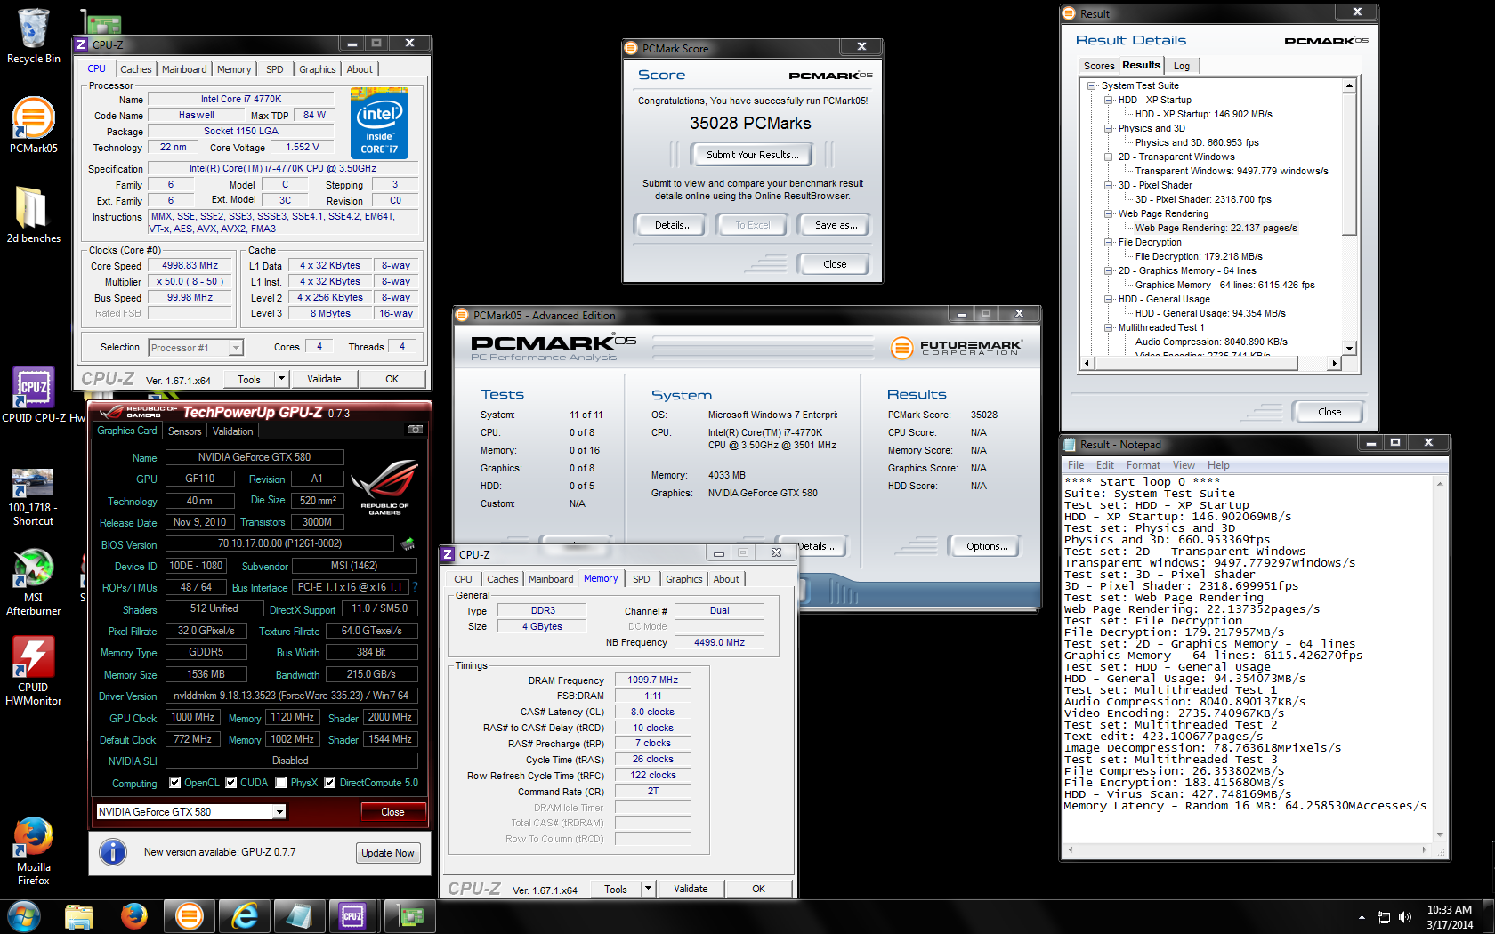The width and height of the screenshot is (1495, 934).
Task: Launch MSI Afterburner from the desktop
Action: [x=33, y=582]
